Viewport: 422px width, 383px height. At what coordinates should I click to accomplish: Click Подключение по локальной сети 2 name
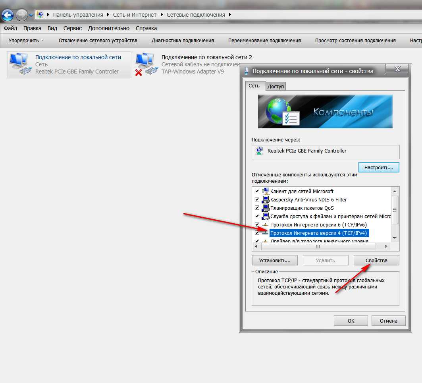207,57
